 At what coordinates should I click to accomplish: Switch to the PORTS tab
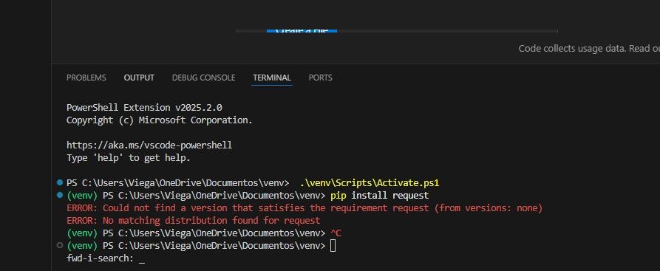point(320,78)
